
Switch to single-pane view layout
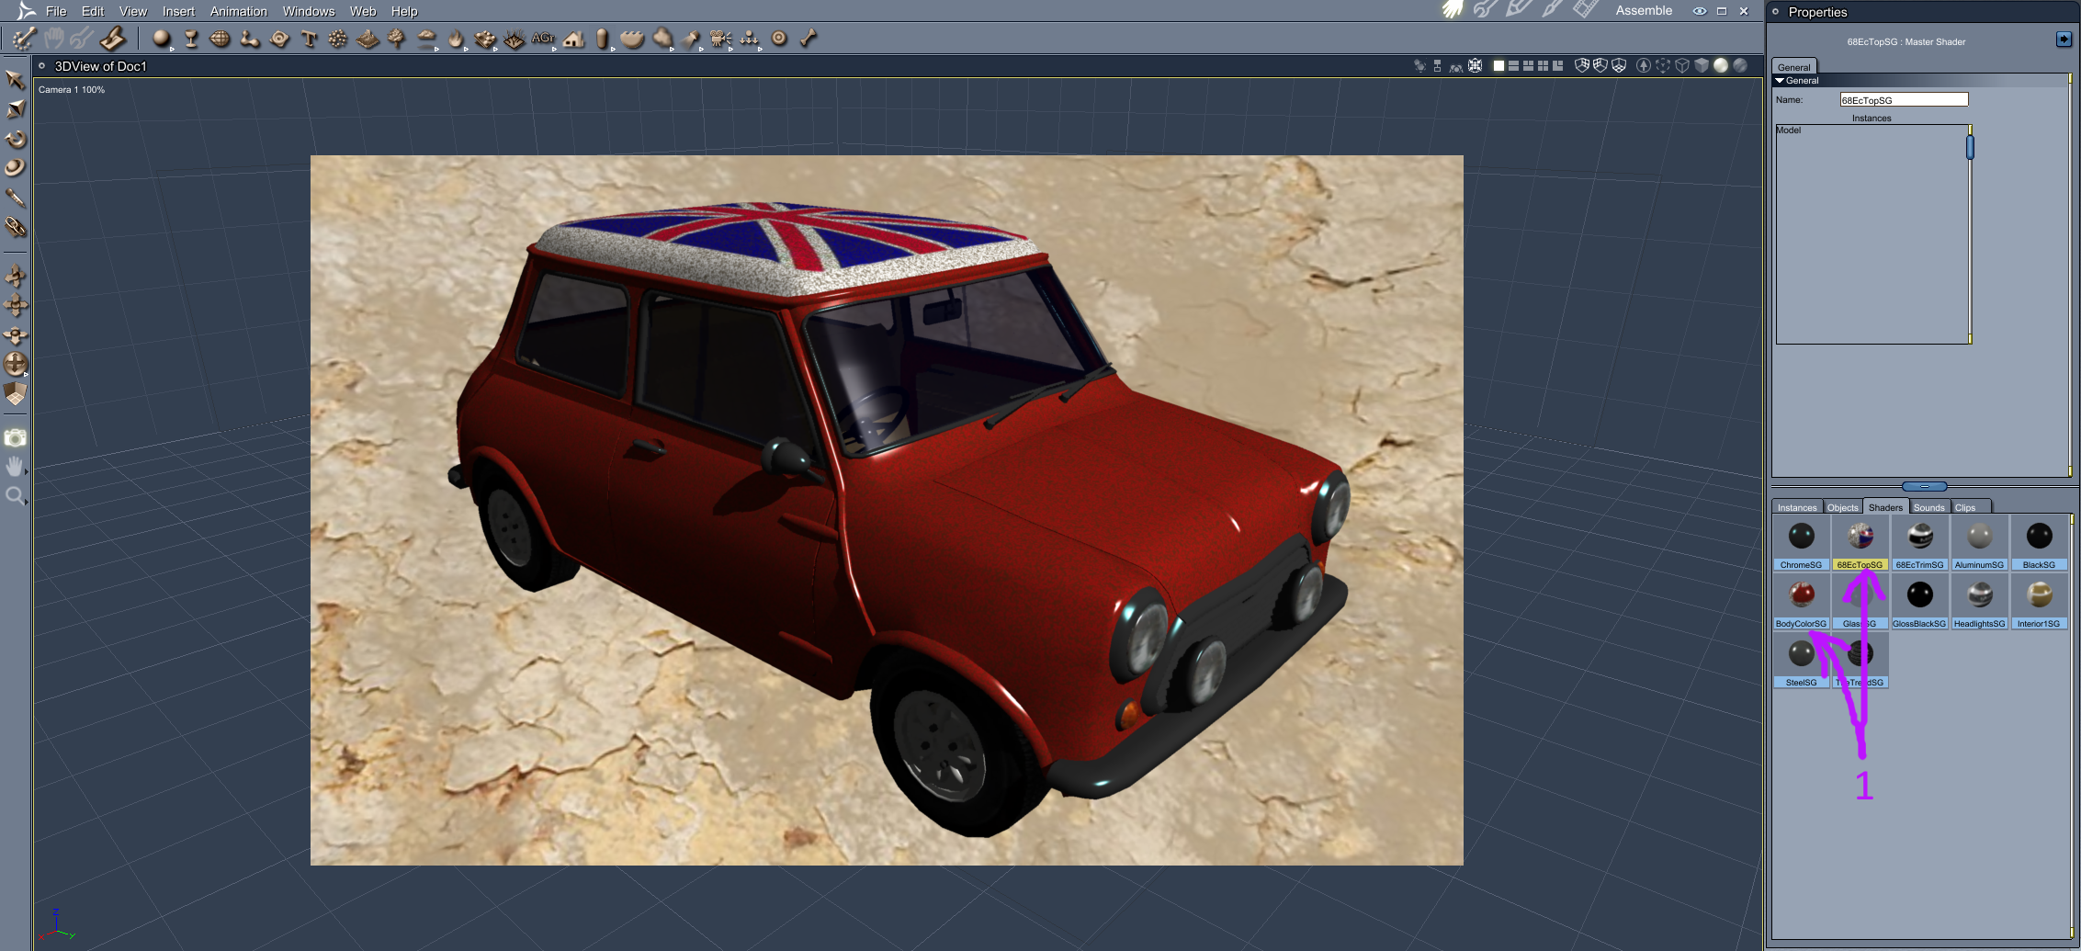coord(1499,65)
